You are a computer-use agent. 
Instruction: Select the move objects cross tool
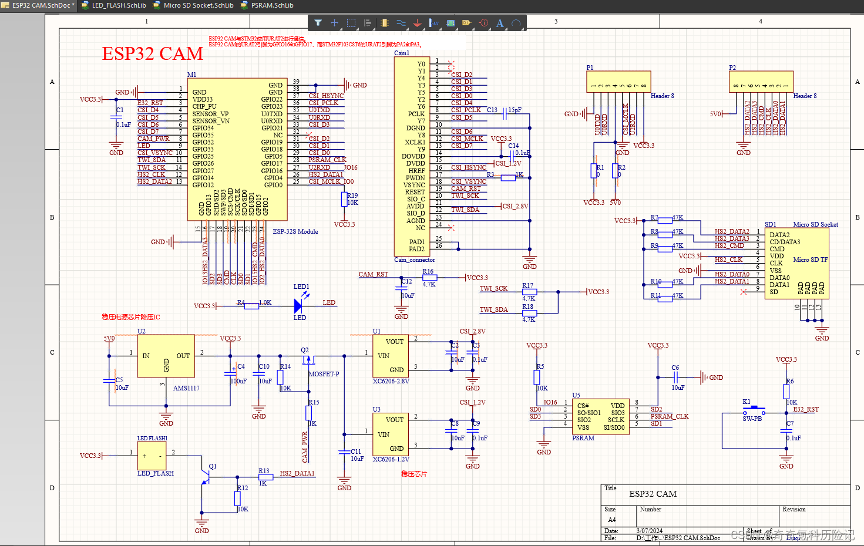[334, 23]
